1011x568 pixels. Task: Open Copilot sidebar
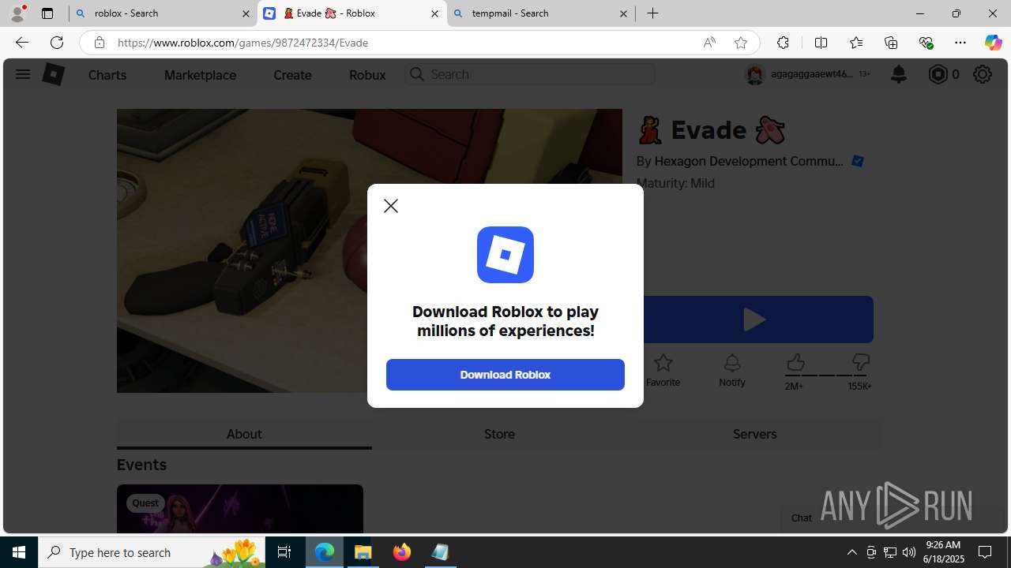993,43
